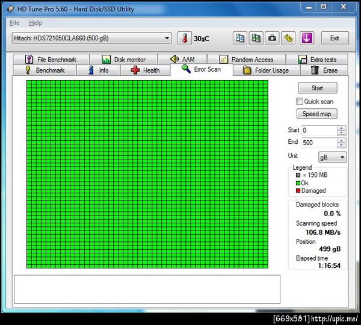Screen dimensions: 361x325
Task: Open the Extra tests tab
Action: (x=317, y=60)
